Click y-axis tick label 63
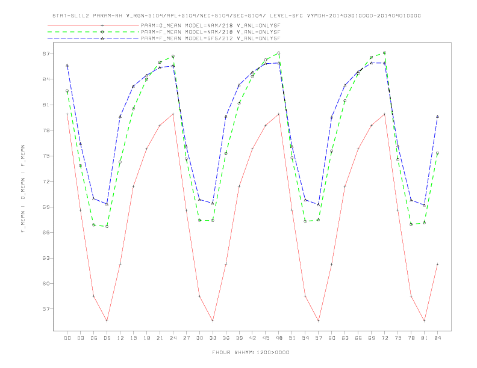 (x=46, y=258)
